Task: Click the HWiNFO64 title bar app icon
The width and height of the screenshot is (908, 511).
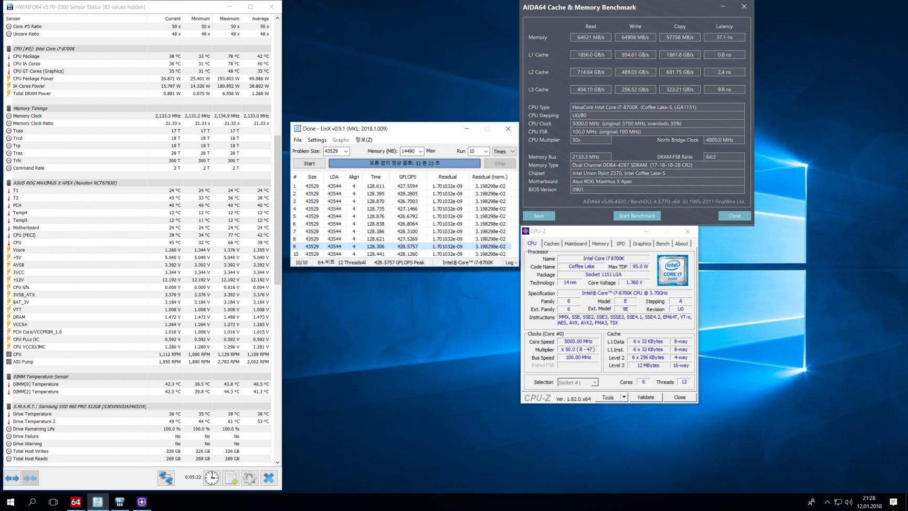Action: pos(9,7)
